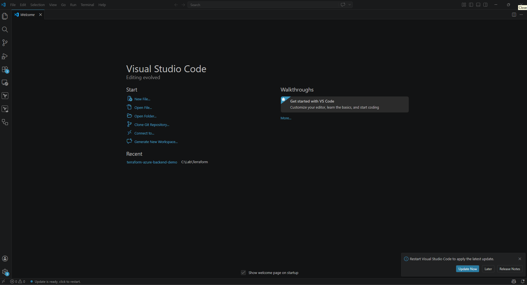Click the remote window indicator in status bar
Viewport: 527px width, 285px height.
point(4,281)
